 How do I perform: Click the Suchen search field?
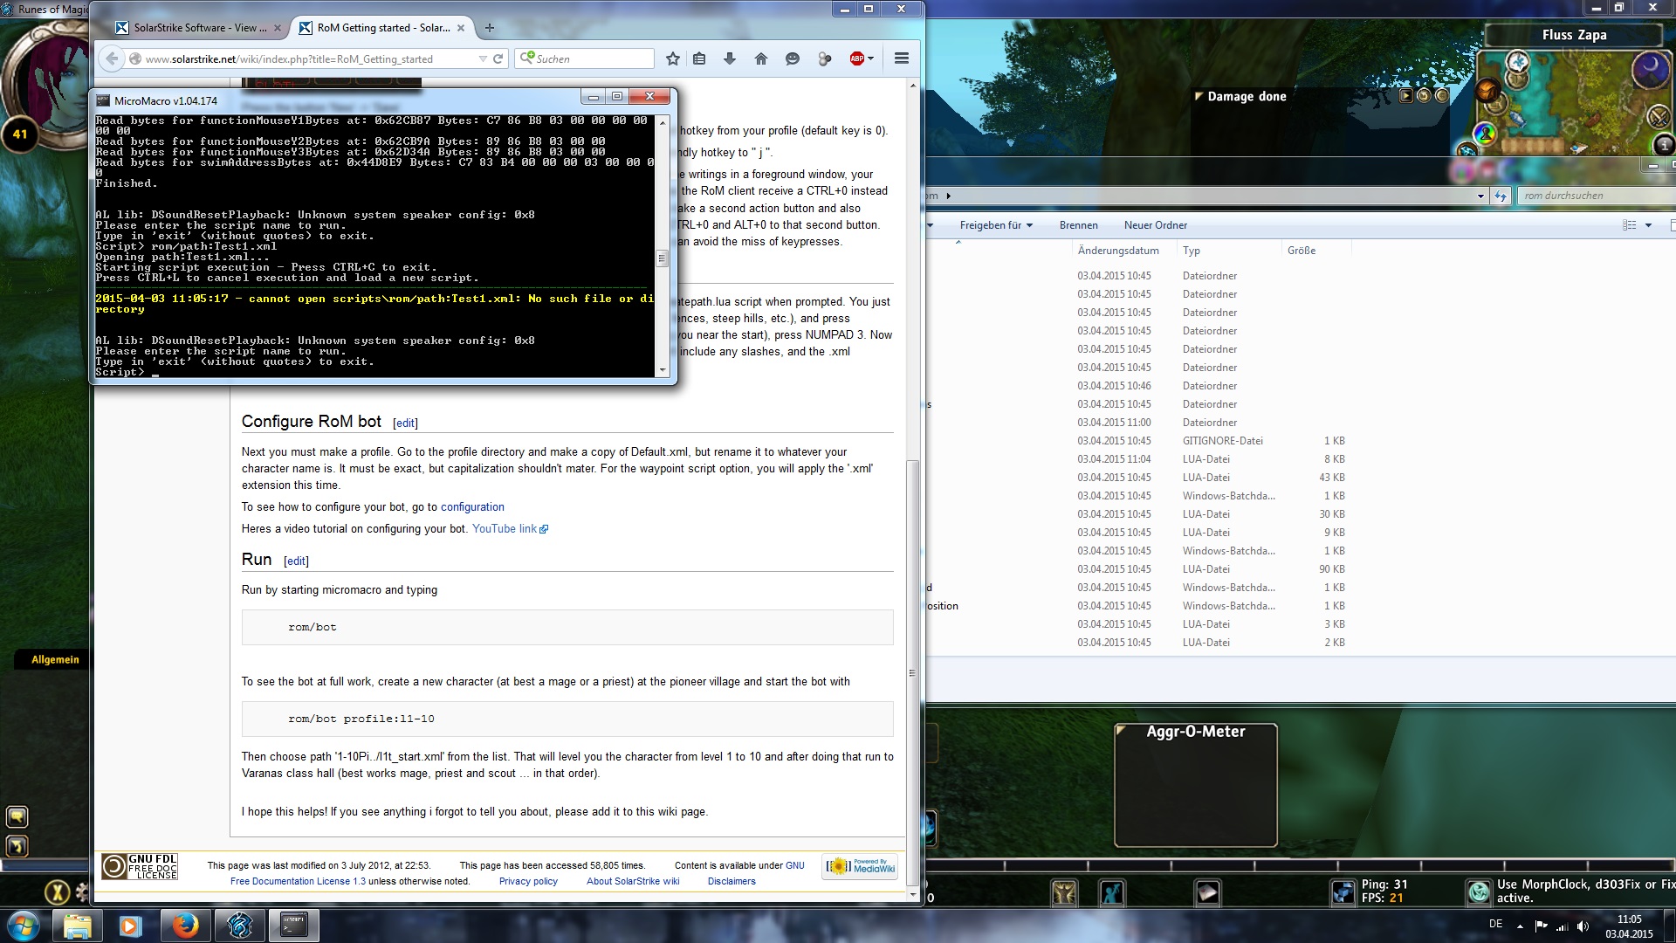tap(592, 59)
